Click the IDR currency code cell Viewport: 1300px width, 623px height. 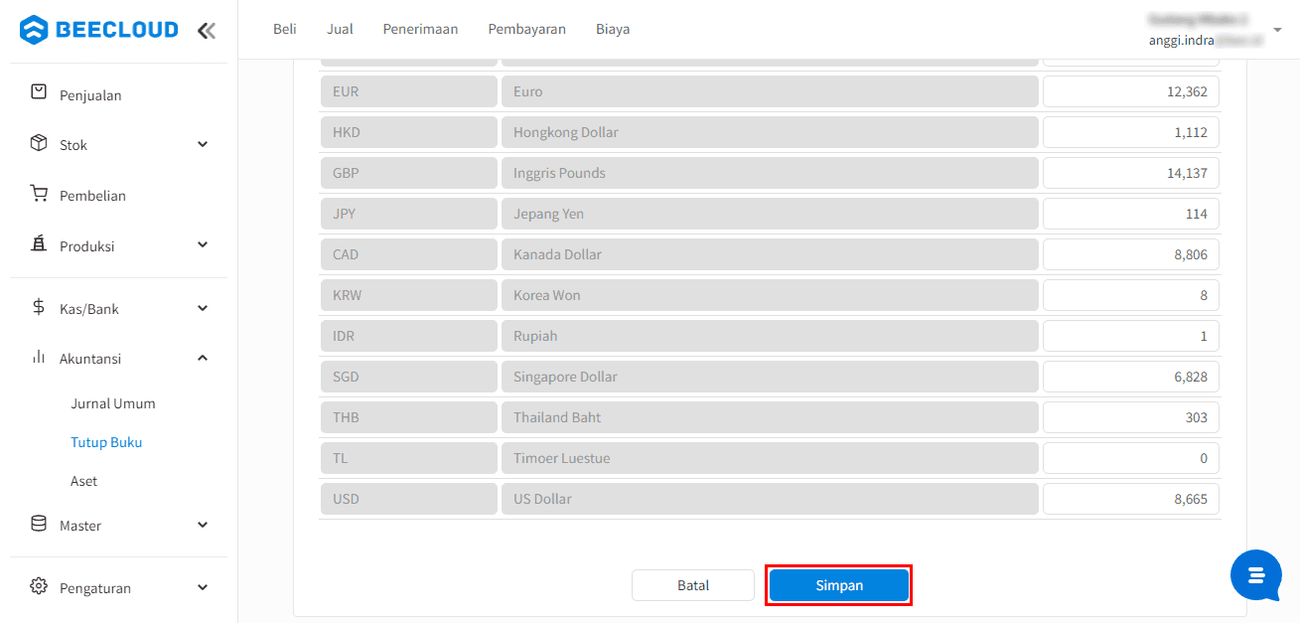tap(409, 336)
